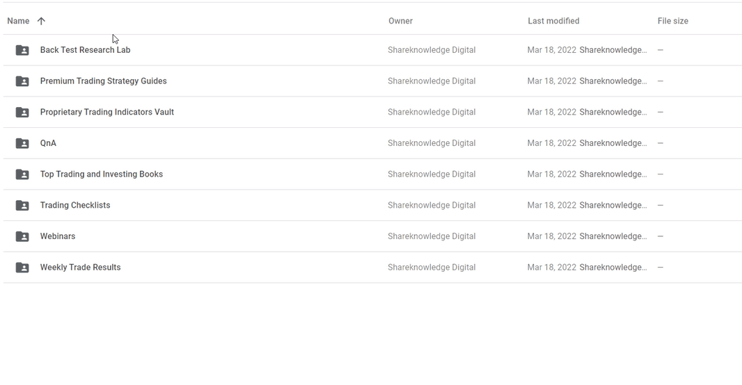Image resolution: width=742 pixels, height=385 pixels.
Task: Click the Shareknowledge Digital owner of QnA
Action: [x=432, y=143]
